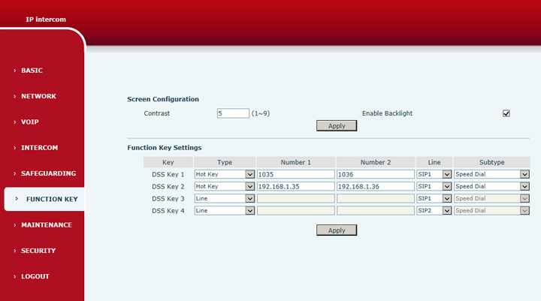This screenshot has height=301, width=541.
Task: Click DSS Key 1 Number 1 field
Action: coord(296,174)
